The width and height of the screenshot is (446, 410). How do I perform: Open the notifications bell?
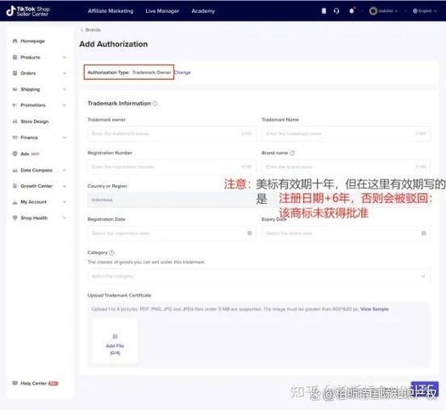click(352, 11)
